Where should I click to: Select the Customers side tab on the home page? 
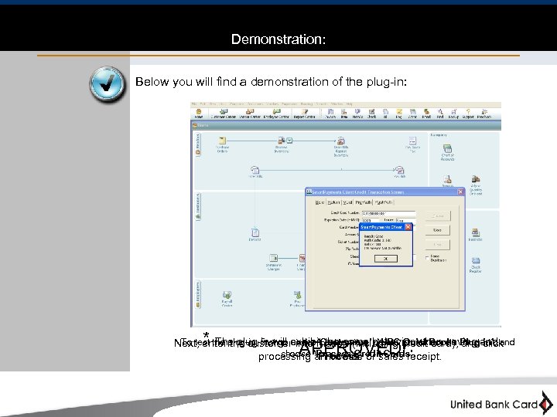[x=198, y=207]
